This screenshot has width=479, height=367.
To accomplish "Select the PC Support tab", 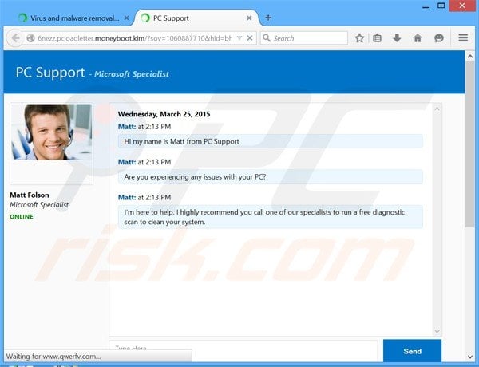I will click(196, 18).
